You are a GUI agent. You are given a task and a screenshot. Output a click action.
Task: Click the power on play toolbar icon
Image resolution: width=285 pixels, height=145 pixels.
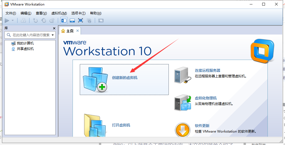(x=7, y=21)
